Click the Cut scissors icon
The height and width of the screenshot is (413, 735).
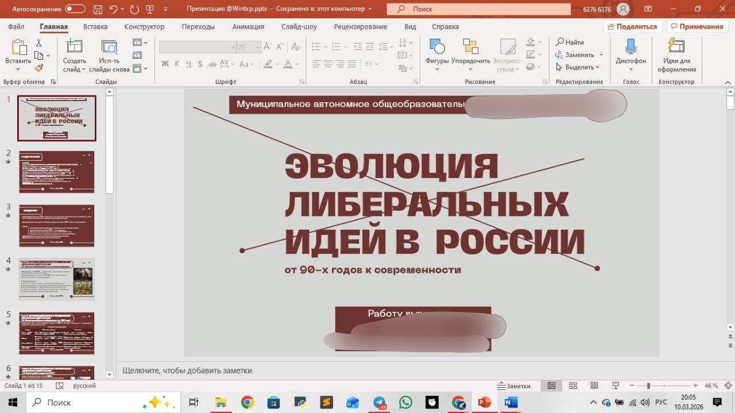[x=39, y=43]
